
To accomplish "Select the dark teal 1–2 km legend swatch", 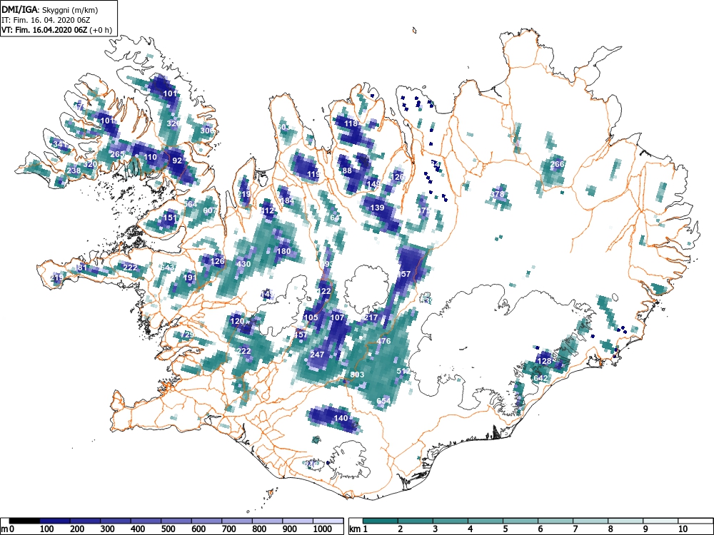I will pos(381,521).
